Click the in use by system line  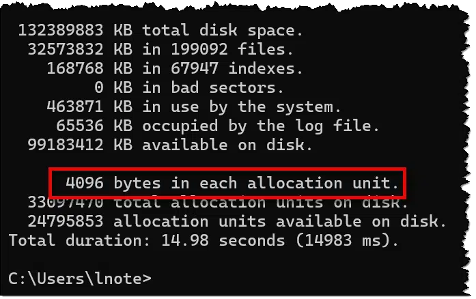point(194,107)
